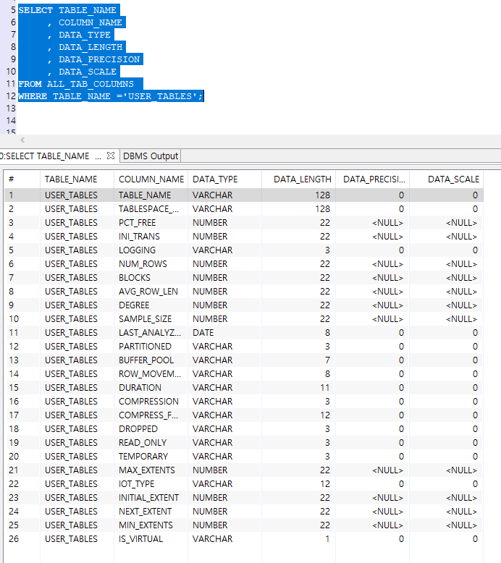501x563 pixels.
Task: Click row number 13 in results grid
Action: [14, 360]
